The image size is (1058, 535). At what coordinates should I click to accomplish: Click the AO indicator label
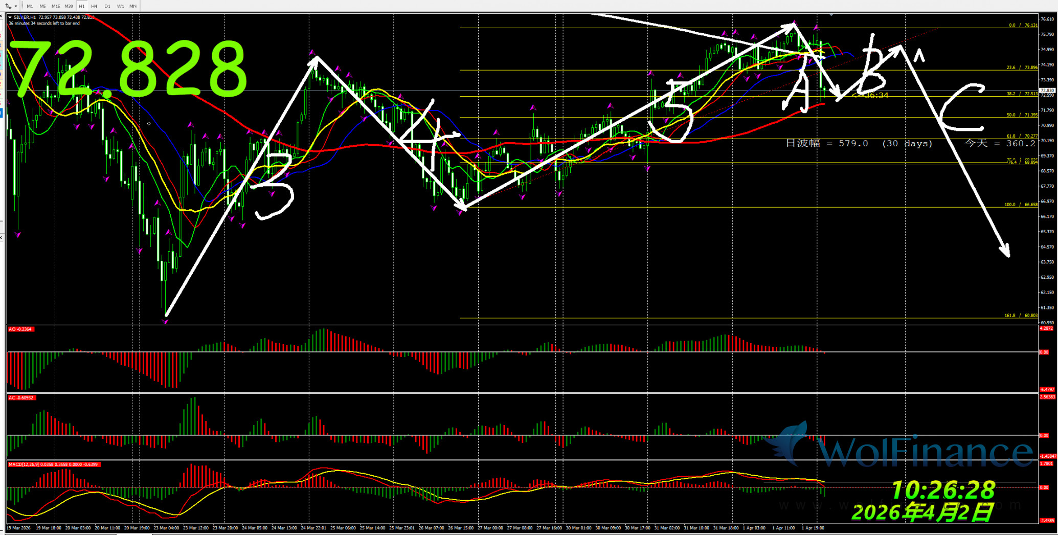(x=20, y=329)
